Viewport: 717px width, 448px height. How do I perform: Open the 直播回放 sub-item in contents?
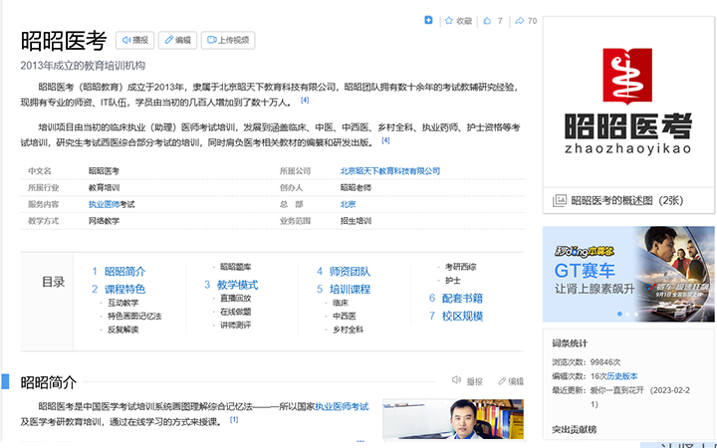[x=235, y=298]
